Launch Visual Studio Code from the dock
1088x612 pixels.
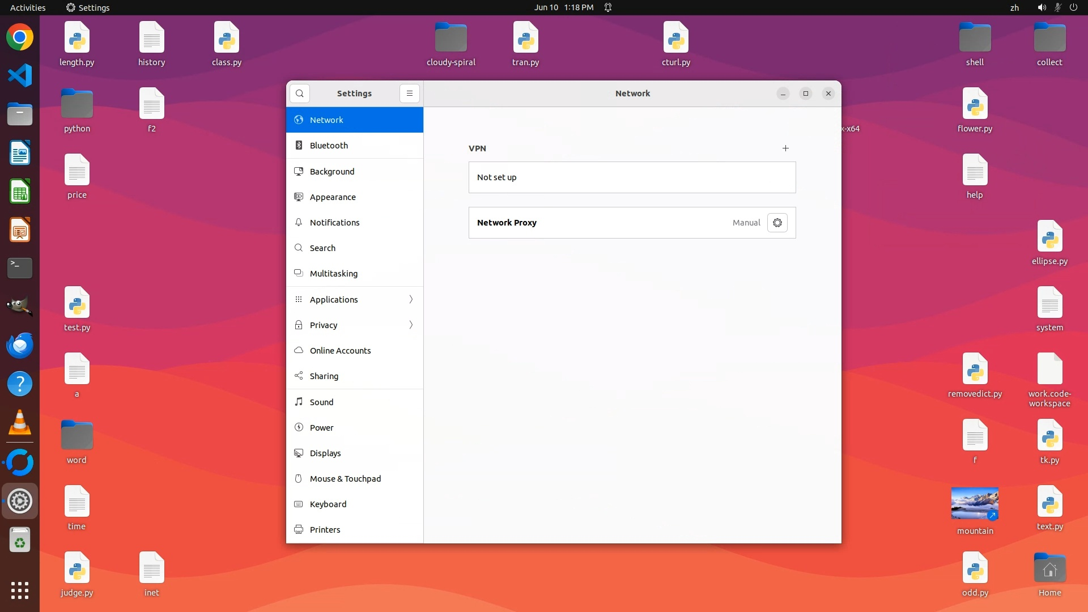pos(20,76)
